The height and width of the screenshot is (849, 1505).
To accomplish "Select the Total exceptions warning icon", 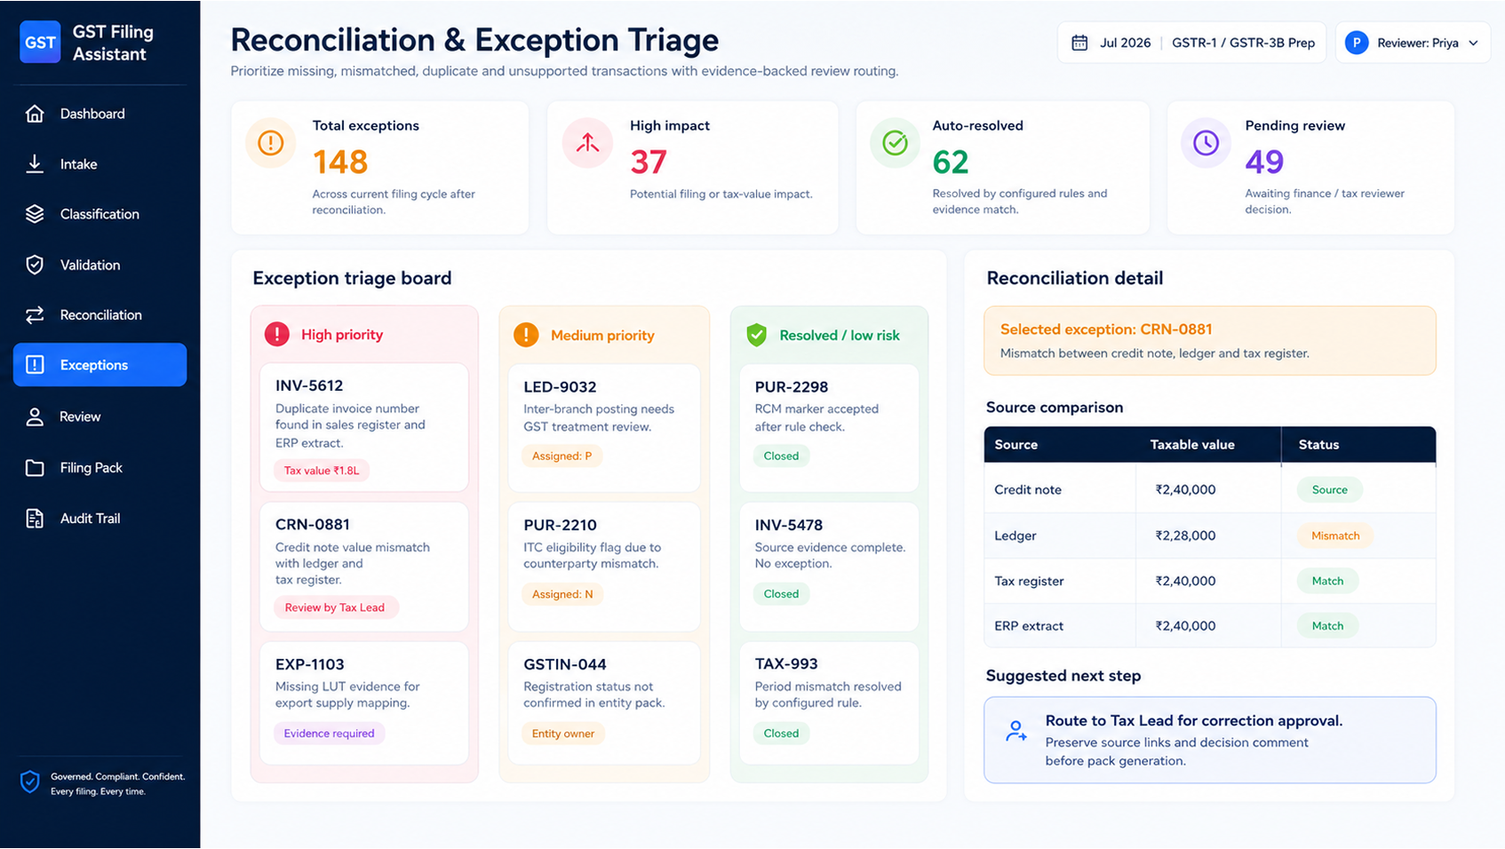I will click(x=271, y=143).
